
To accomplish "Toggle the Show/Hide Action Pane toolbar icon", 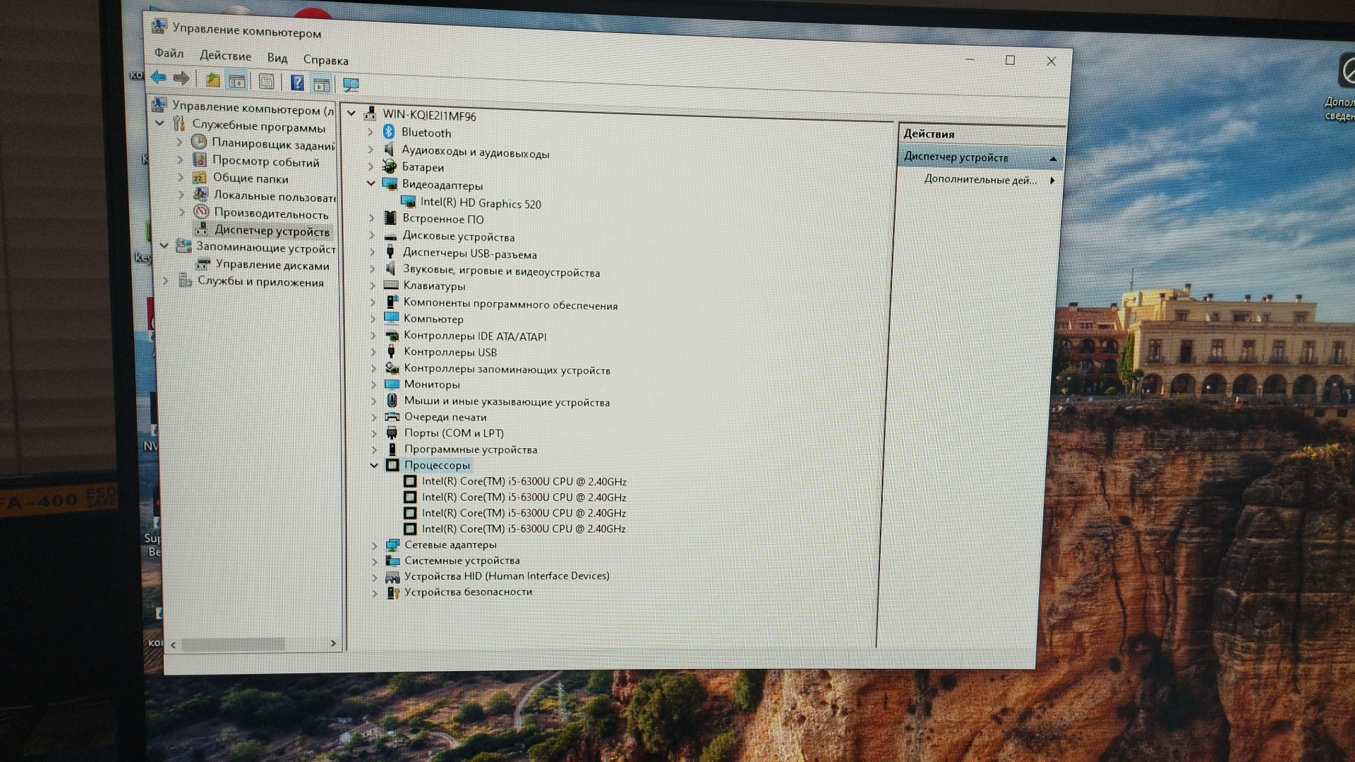I will [x=322, y=85].
